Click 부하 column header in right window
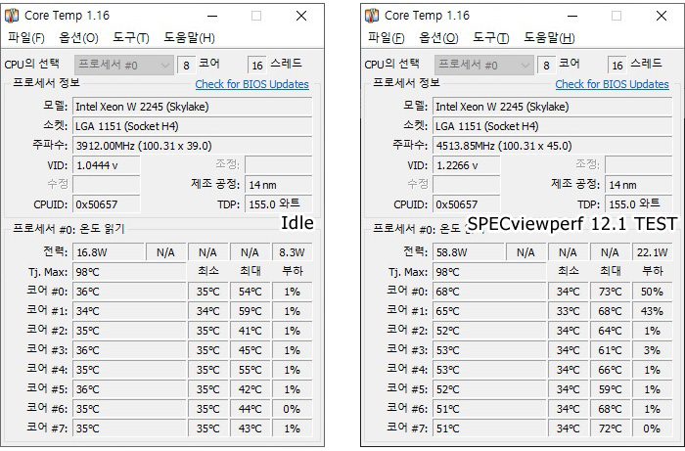 point(652,271)
